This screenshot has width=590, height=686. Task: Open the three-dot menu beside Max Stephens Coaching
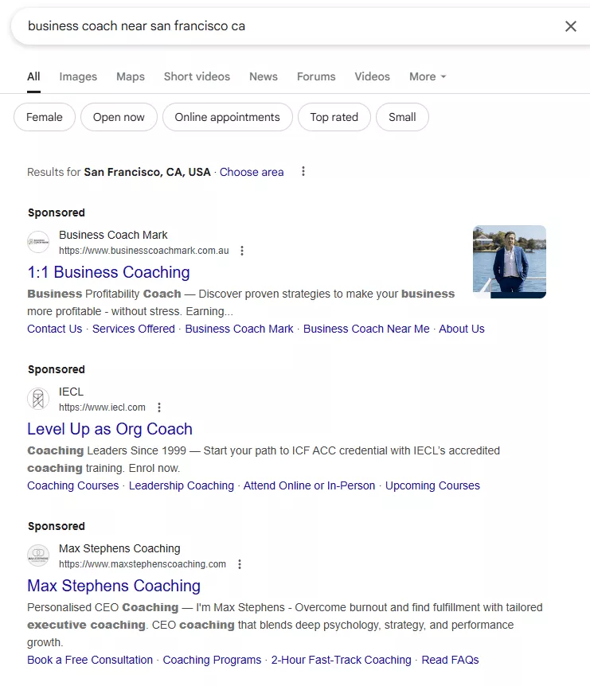pos(240,563)
